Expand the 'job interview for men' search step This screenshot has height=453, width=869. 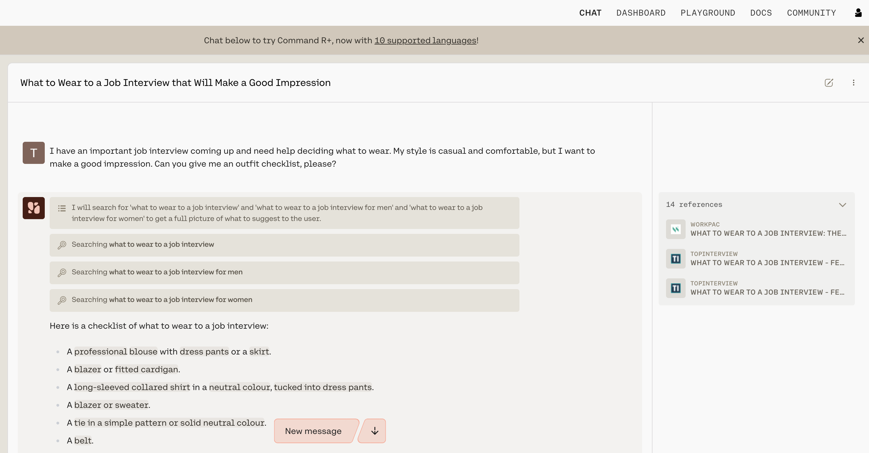284,272
